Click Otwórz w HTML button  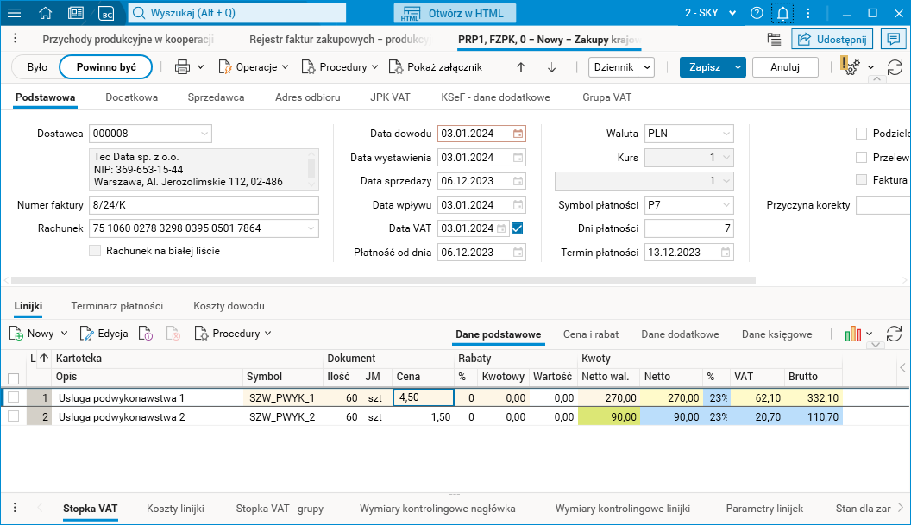point(455,13)
